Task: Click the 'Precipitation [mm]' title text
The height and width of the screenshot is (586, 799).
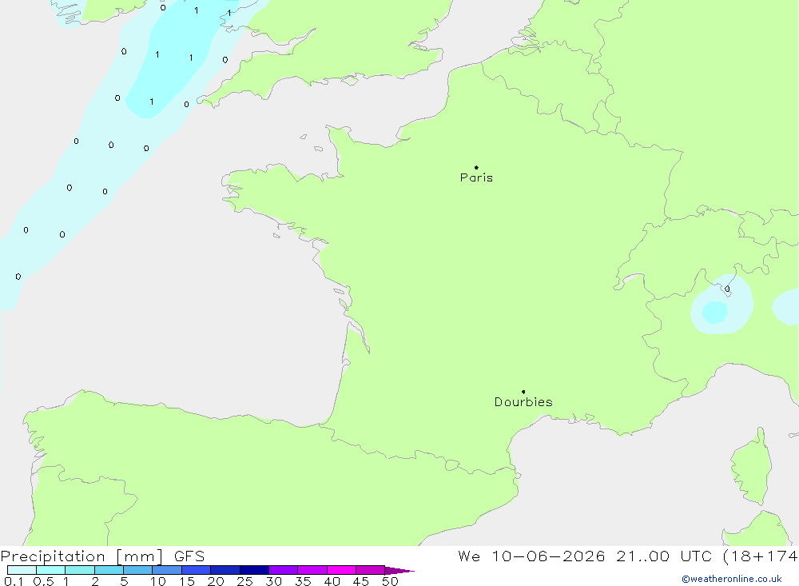Action: point(82,556)
